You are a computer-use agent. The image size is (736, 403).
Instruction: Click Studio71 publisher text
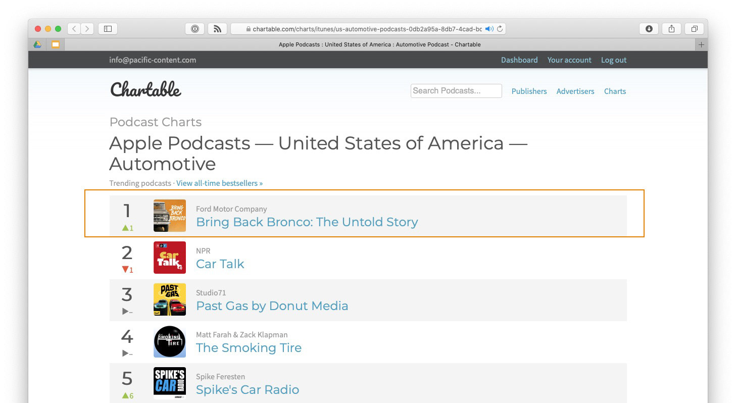coord(211,293)
